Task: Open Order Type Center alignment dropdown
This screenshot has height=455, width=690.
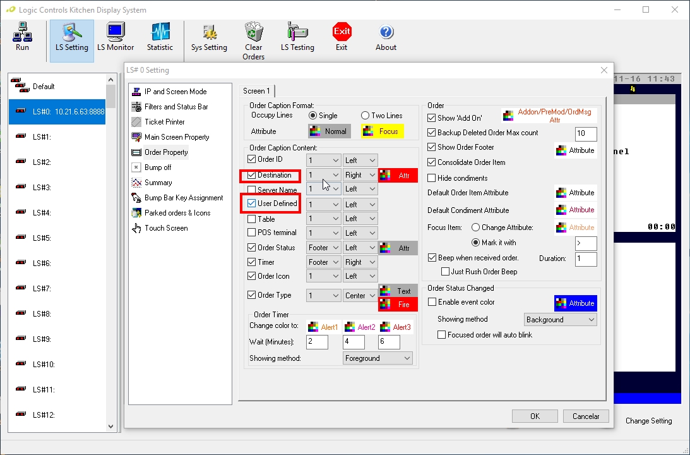Action: [x=360, y=296]
